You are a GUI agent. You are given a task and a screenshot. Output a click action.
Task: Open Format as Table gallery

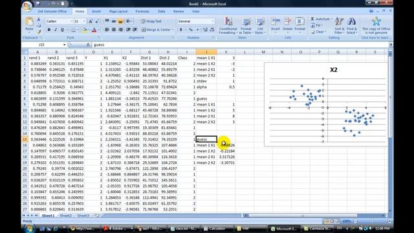click(x=246, y=25)
